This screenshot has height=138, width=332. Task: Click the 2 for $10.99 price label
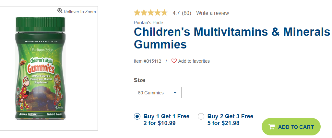tap(160, 123)
